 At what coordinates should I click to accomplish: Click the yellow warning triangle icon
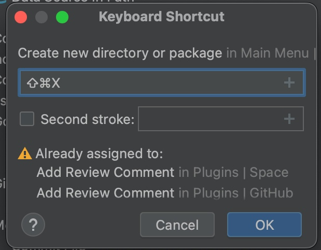tap(25, 154)
